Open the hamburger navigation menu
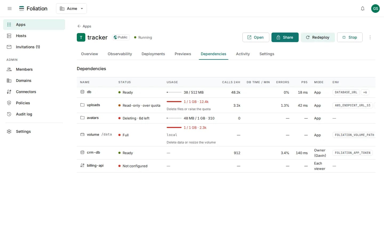This screenshot has width=384, height=240. click(x=10, y=9)
